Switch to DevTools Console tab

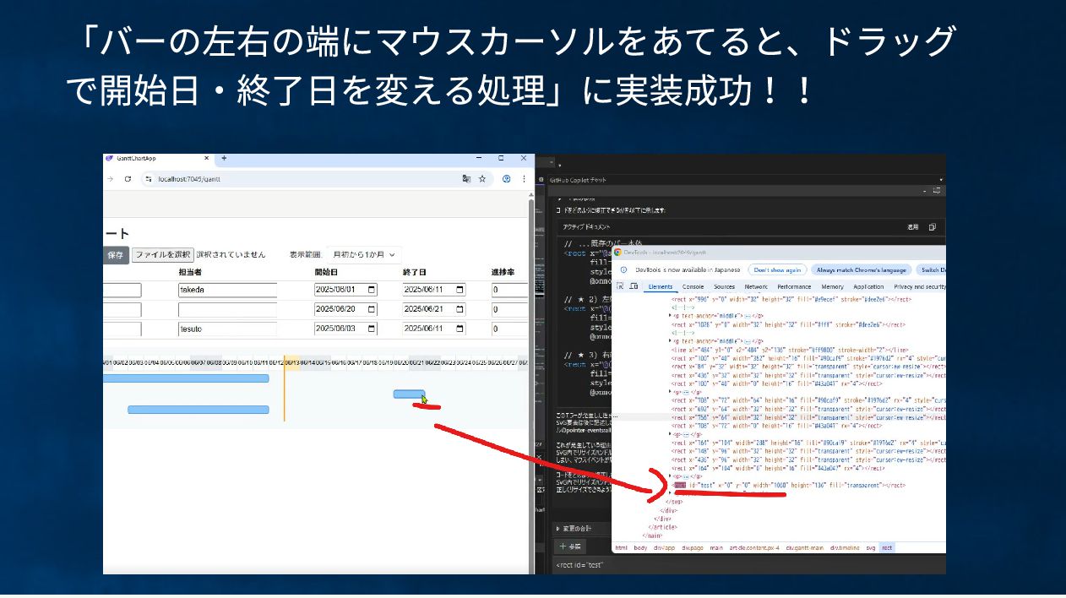(x=693, y=287)
